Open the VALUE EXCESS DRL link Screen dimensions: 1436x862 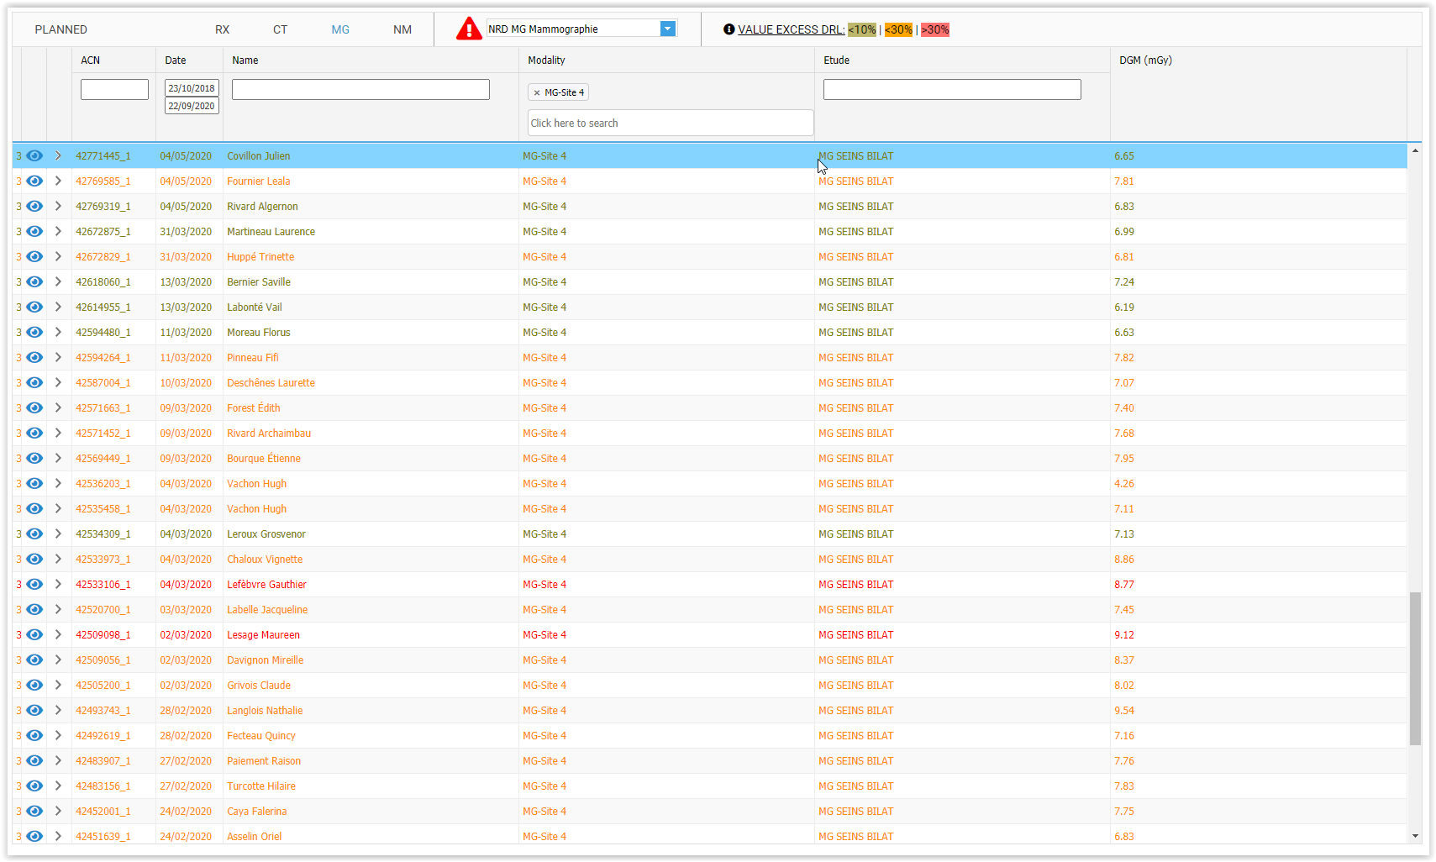[791, 29]
